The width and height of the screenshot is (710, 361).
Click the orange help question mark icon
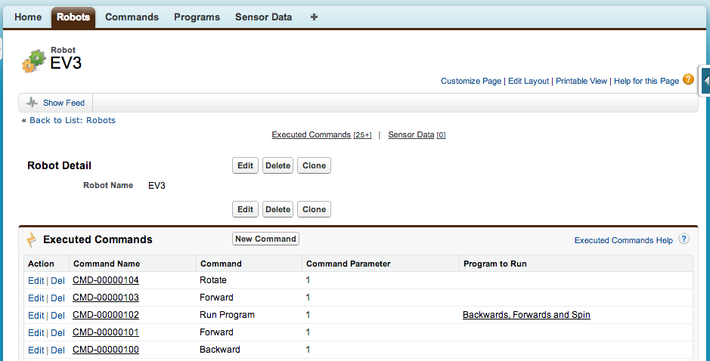click(x=688, y=79)
